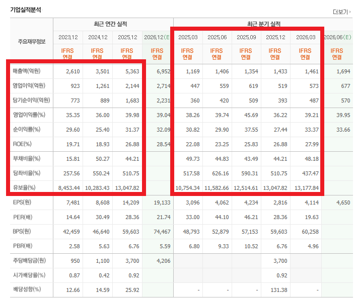
Task: Click the 매출액(억원) row label
Action: [27, 71]
